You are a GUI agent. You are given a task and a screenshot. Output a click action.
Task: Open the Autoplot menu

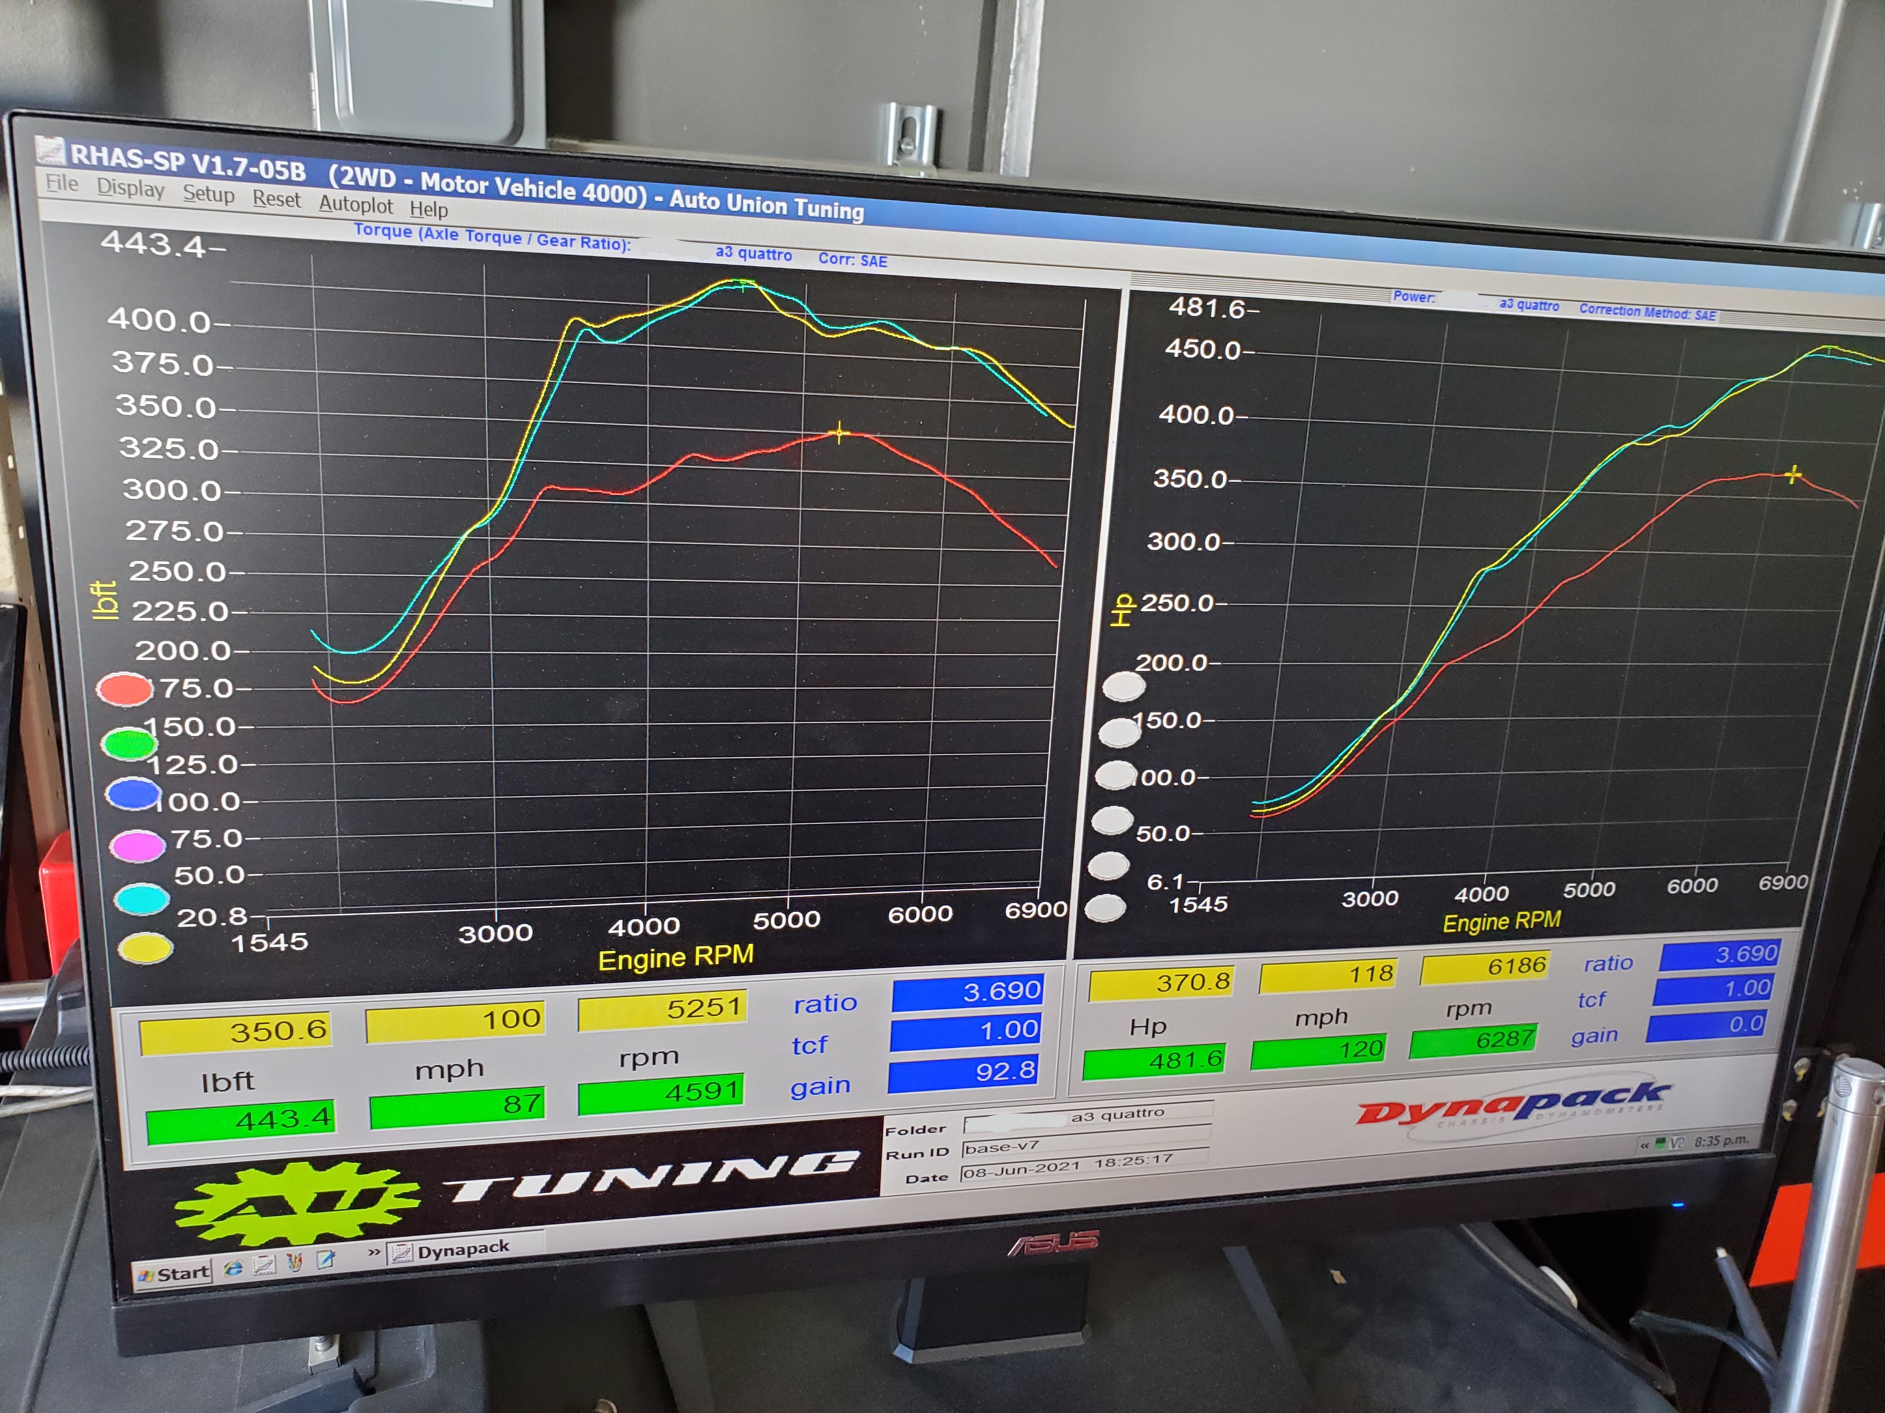coord(355,204)
